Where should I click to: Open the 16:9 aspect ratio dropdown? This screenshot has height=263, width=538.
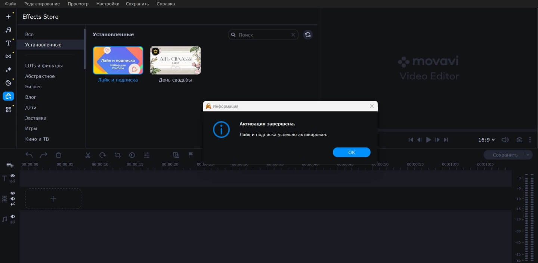(x=486, y=140)
